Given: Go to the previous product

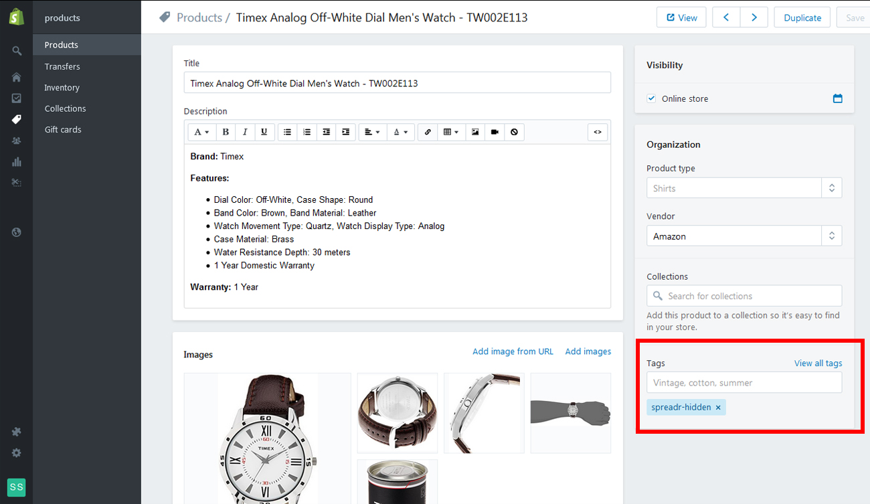Looking at the screenshot, I should pos(726,17).
